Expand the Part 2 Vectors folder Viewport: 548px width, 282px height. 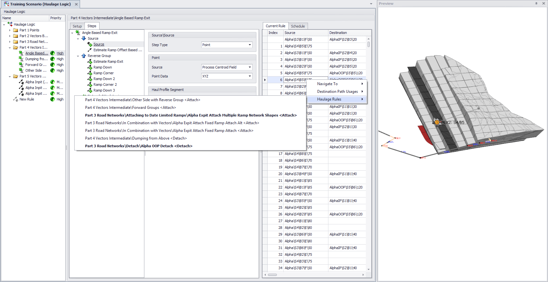coord(10,36)
